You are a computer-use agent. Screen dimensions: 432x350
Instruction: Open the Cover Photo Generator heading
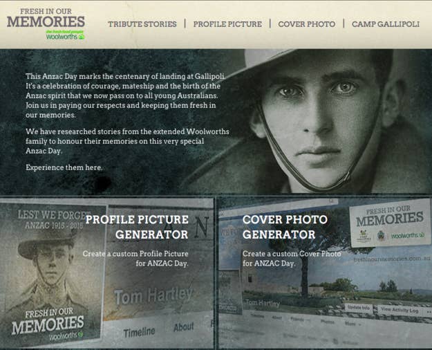(x=285, y=227)
